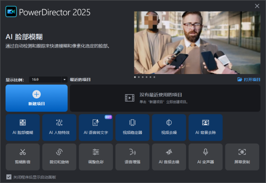
Task: Uncheck 关闭程序后显示启动面板 checkbox
Action: point(9,177)
